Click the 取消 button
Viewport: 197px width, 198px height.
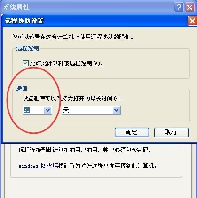tap(171, 132)
